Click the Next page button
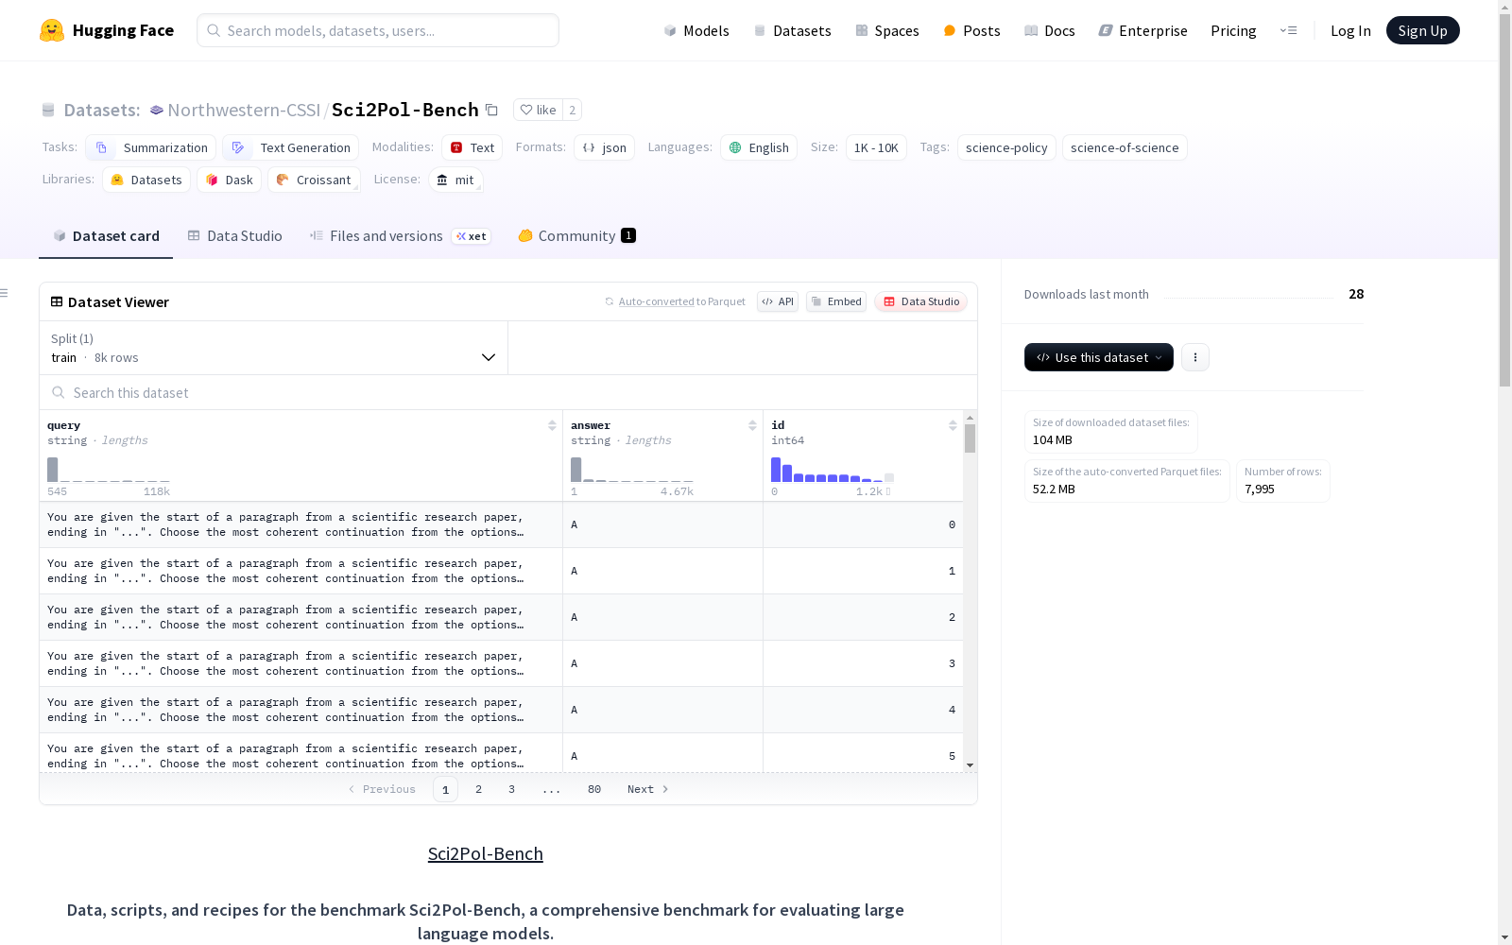The height and width of the screenshot is (945, 1512). (x=648, y=789)
